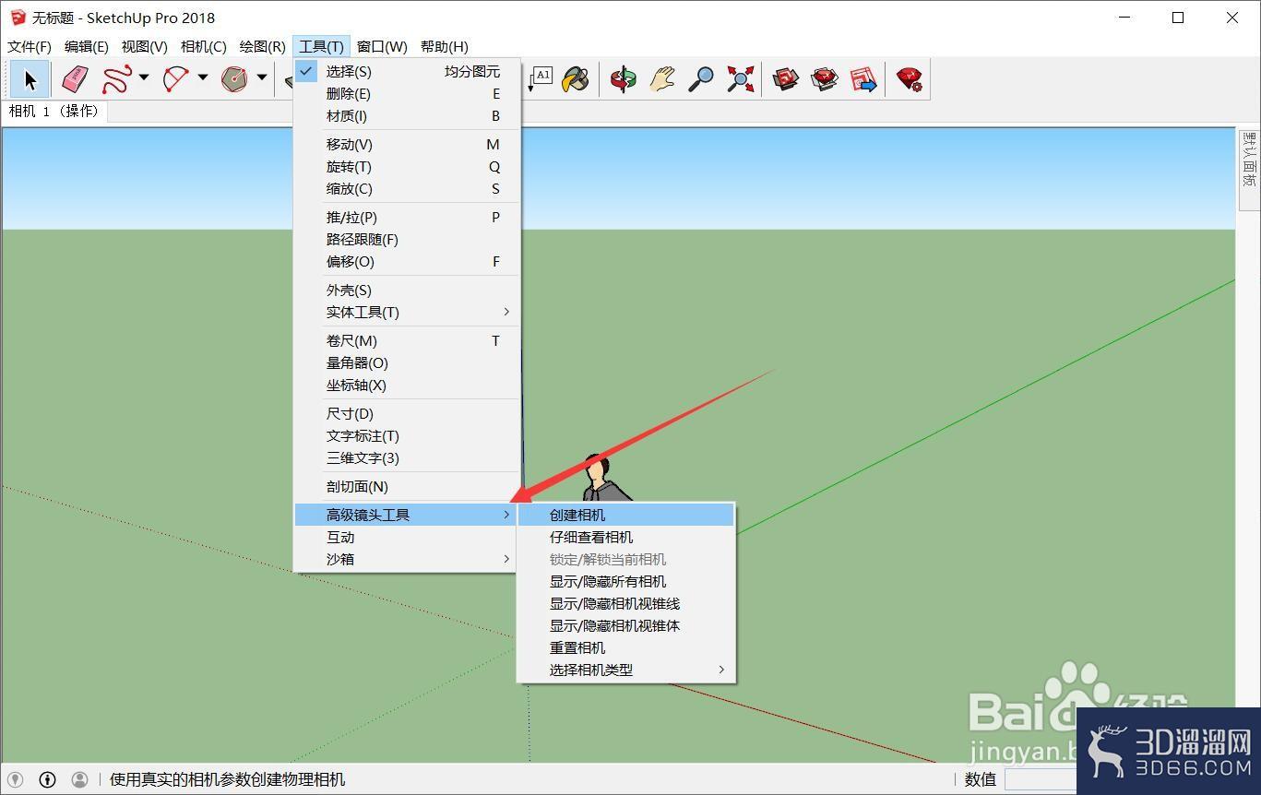Select the Paint Bucket tool
This screenshot has height=795, width=1261.
point(576,79)
